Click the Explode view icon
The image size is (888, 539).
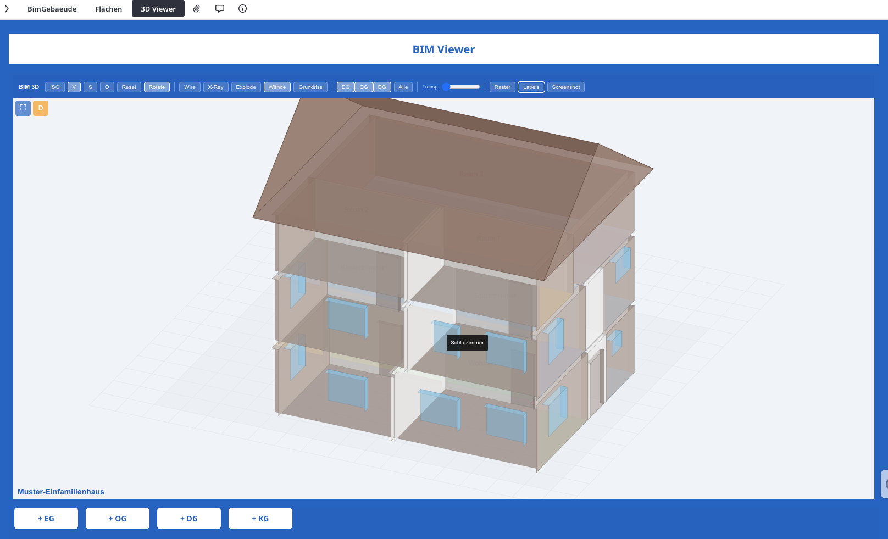(246, 87)
